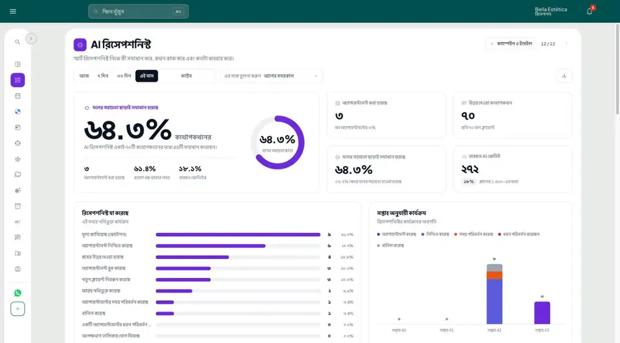Select the highlighted purple dashboard grid icon
The image size is (620, 343).
point(17,80)
